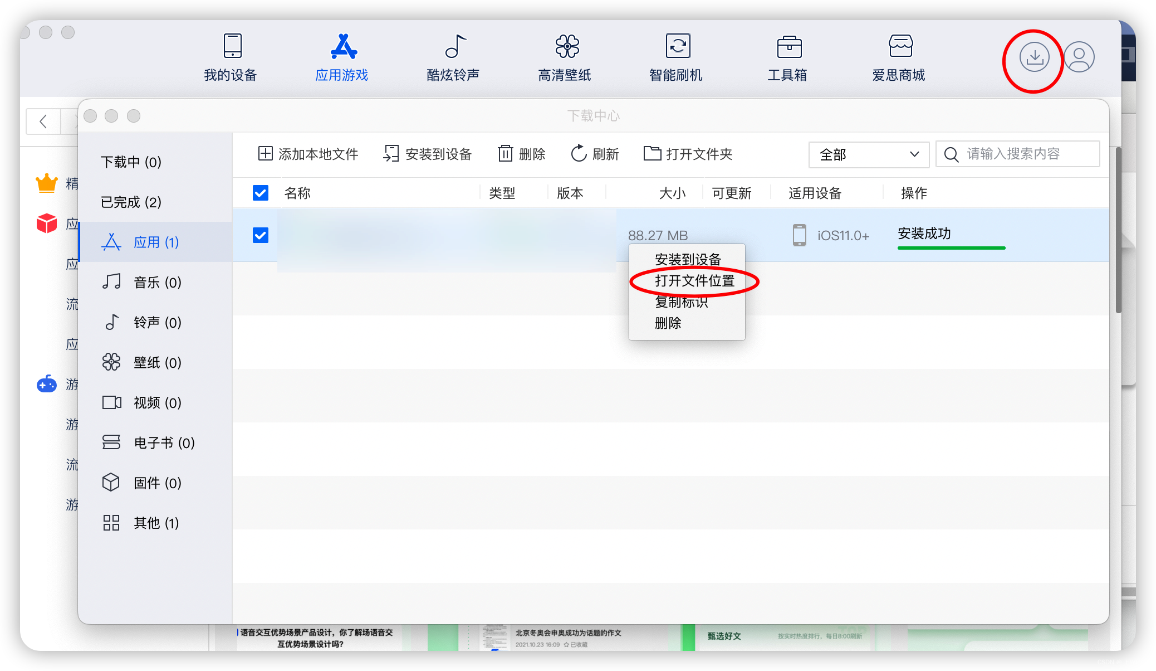
Task: Open 已完成 (2) list
Action: coord(131,202)
